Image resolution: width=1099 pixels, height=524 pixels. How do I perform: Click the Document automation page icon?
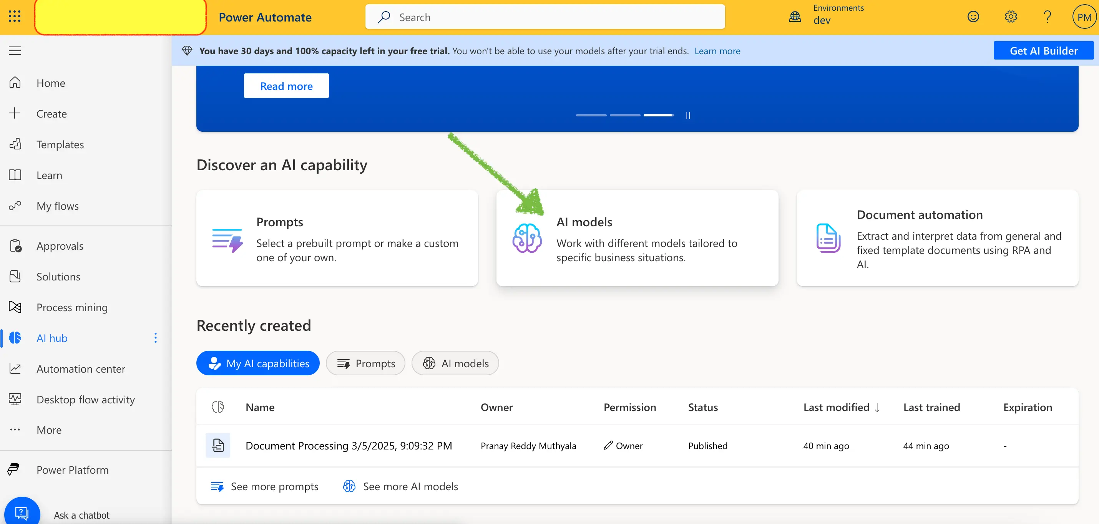(x=828, y=238)
